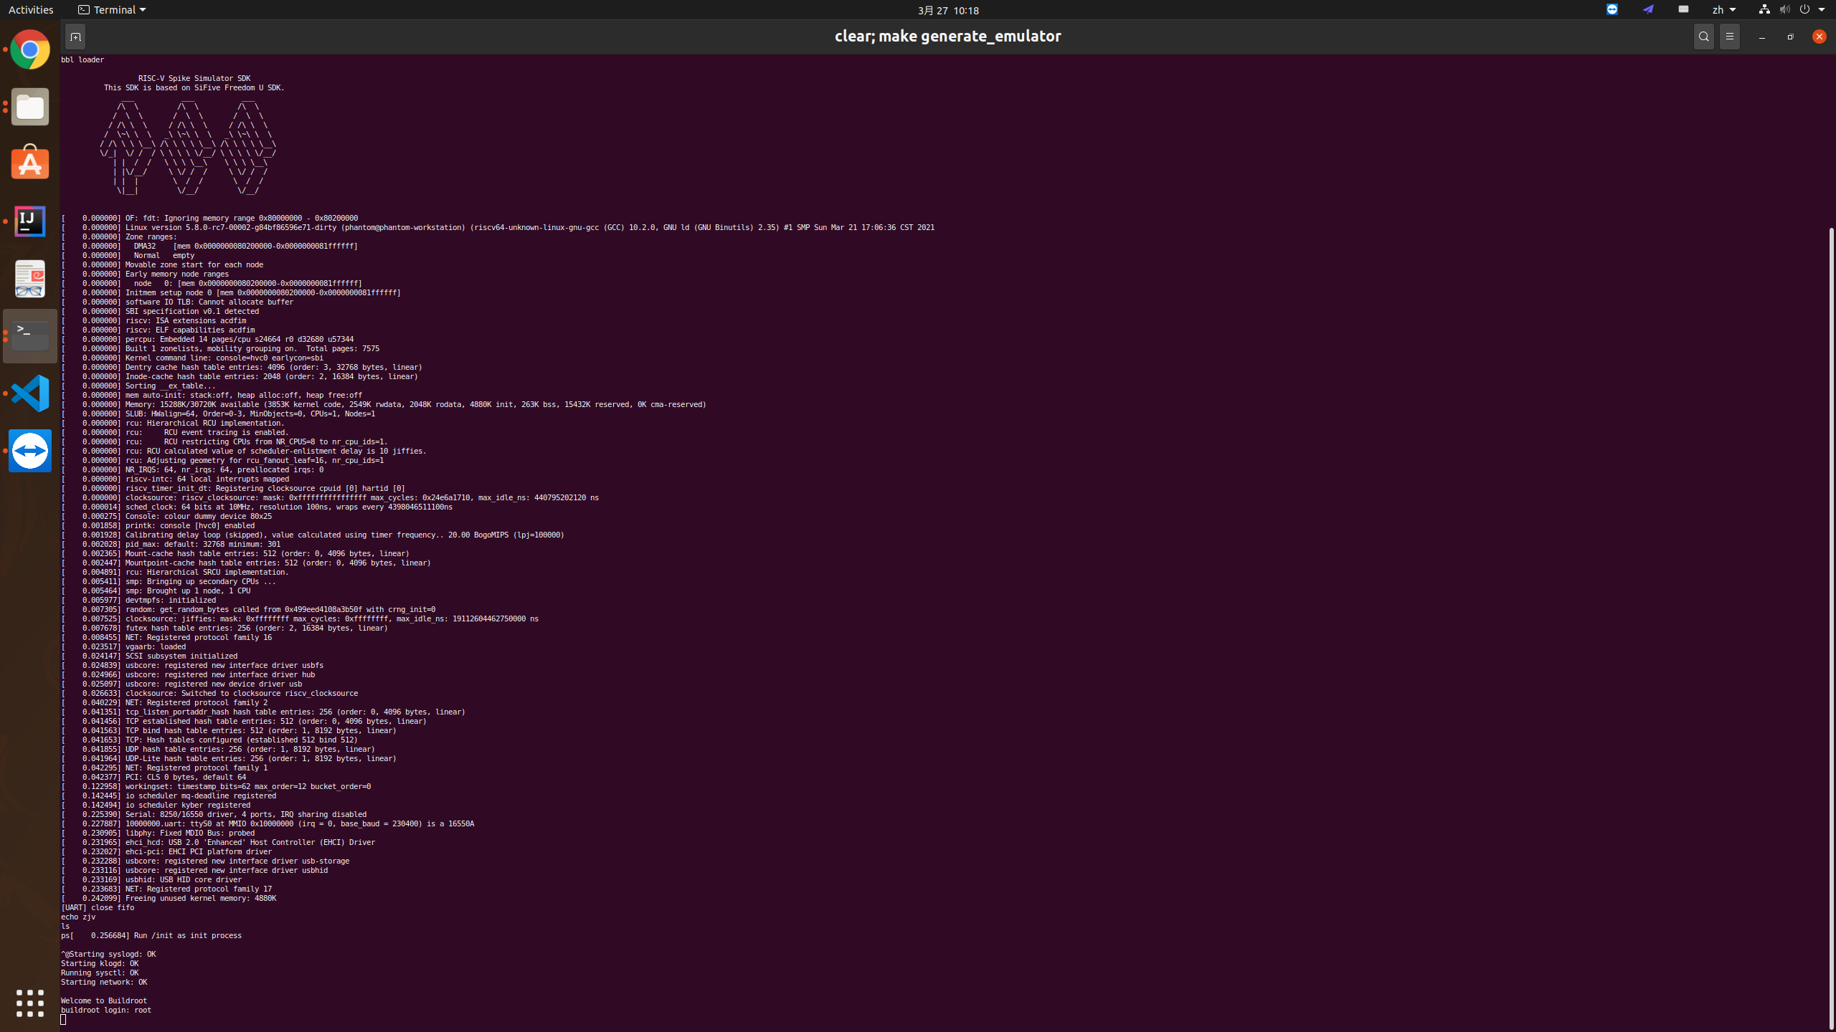Show all applications grid
This screenshot has height=1032, width=1836.
point(30,1003)
